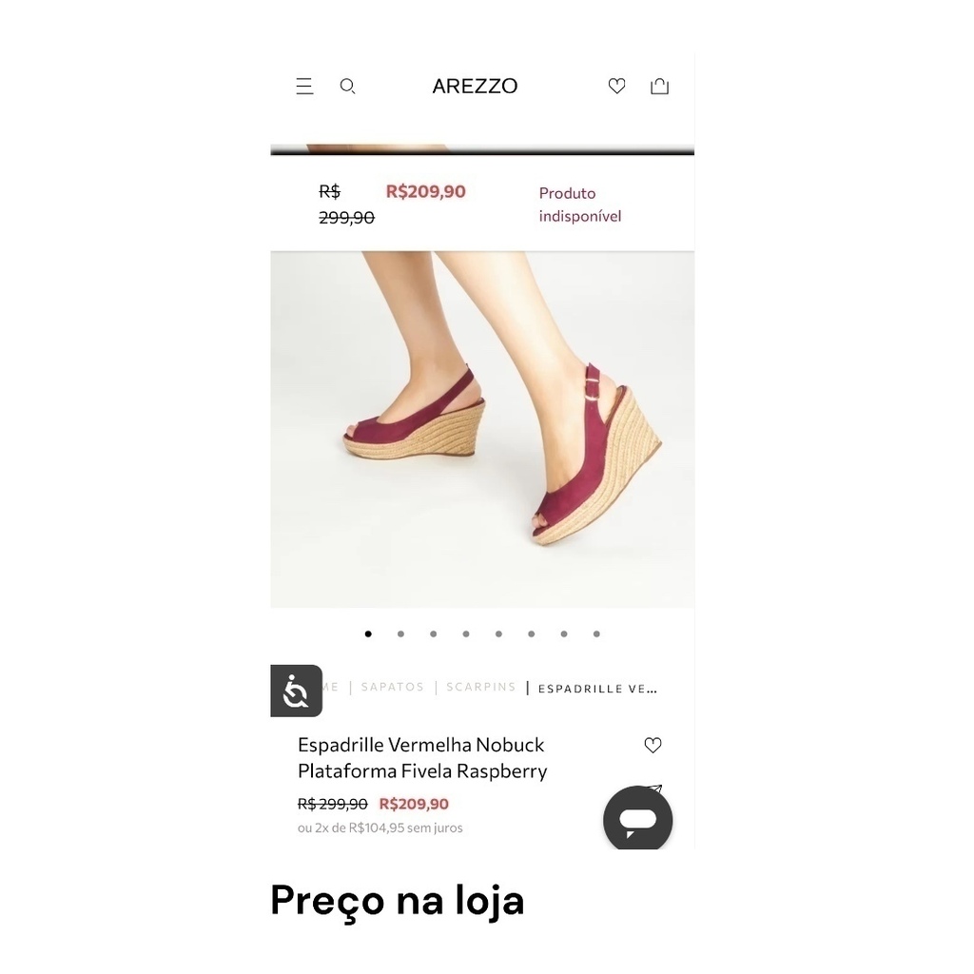Open the accessibility wheelchair widget
The width and height of the screenshot is (974, 974).
pos(297,691)
